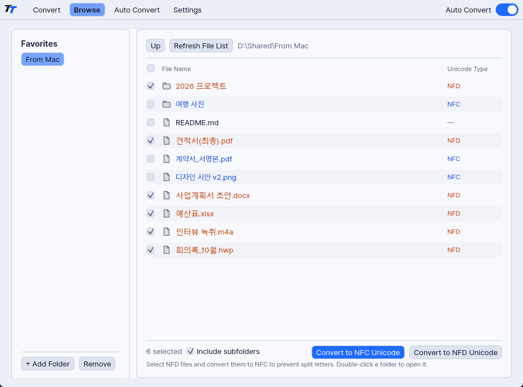Image resolution: width=523 pixels, height=387 pixels.
Task: Check the 여행 사진 folder checkbox
Action: click(x=151, y=104)
